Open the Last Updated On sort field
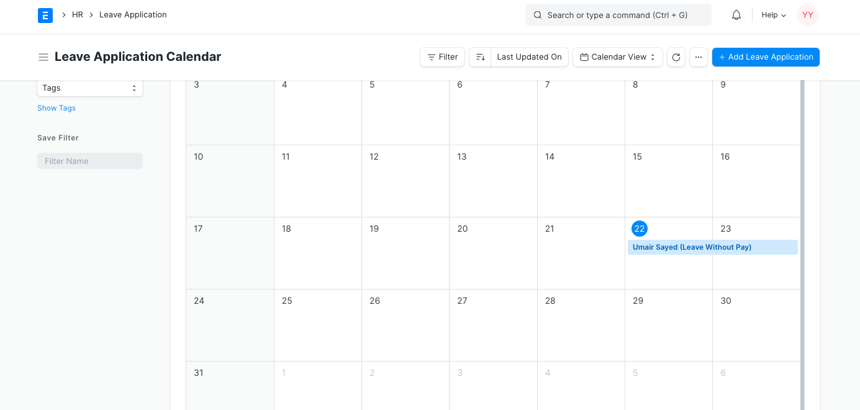Viewport: 860px width, 410px height. (x=529, y=57)
